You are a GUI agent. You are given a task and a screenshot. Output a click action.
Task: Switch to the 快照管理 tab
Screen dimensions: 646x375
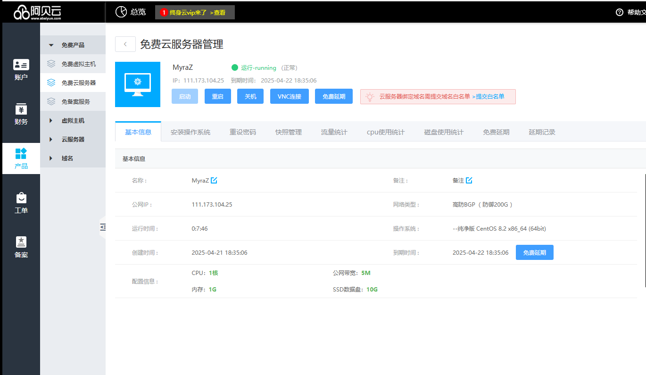(x=289, y=132)
